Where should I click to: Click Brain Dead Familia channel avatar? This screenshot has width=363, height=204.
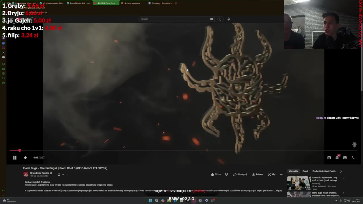point(26,174)
